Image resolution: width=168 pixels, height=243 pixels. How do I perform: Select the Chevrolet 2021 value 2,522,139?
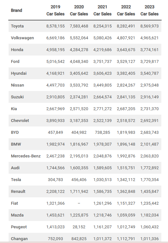click(x=102, y=121)
